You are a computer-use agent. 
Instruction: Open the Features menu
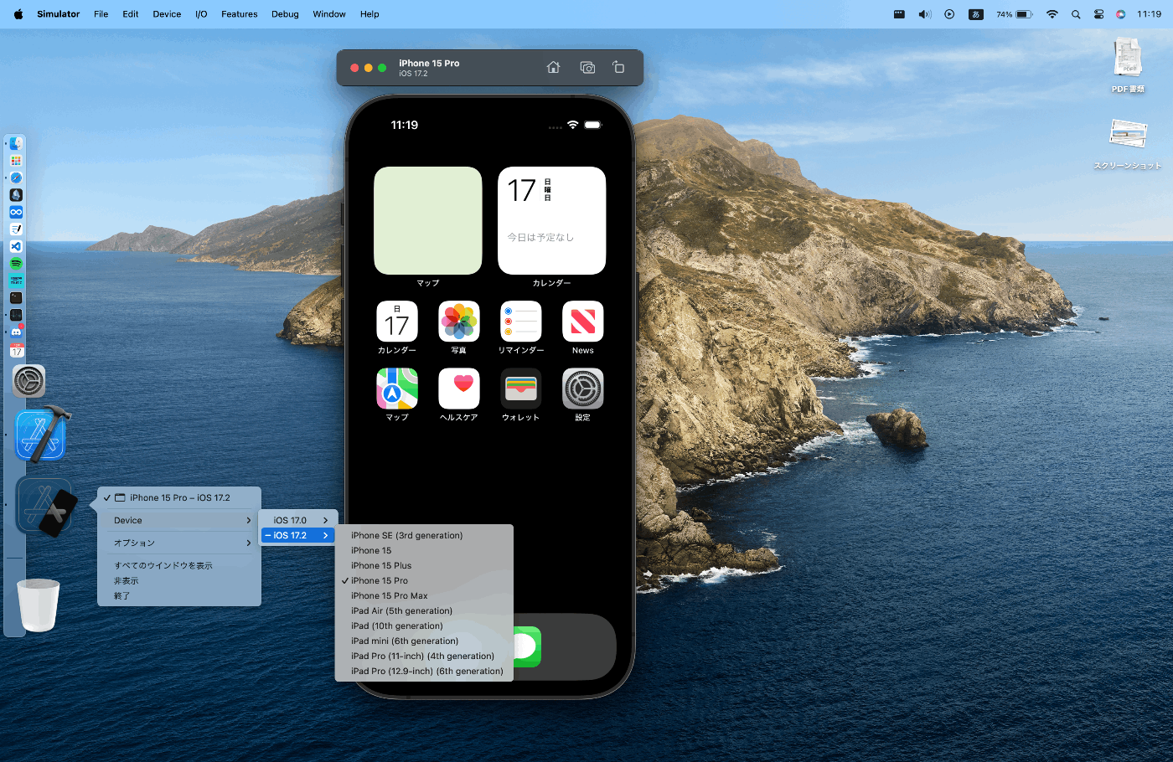pyautogui.click(x=240, y=14)
